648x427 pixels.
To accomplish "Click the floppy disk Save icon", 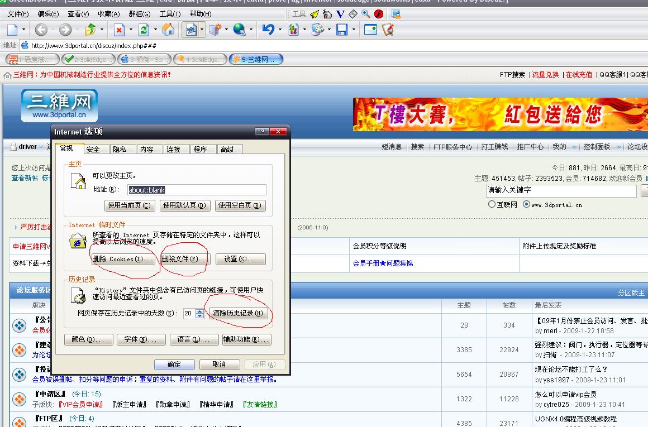I will [342, 30].
